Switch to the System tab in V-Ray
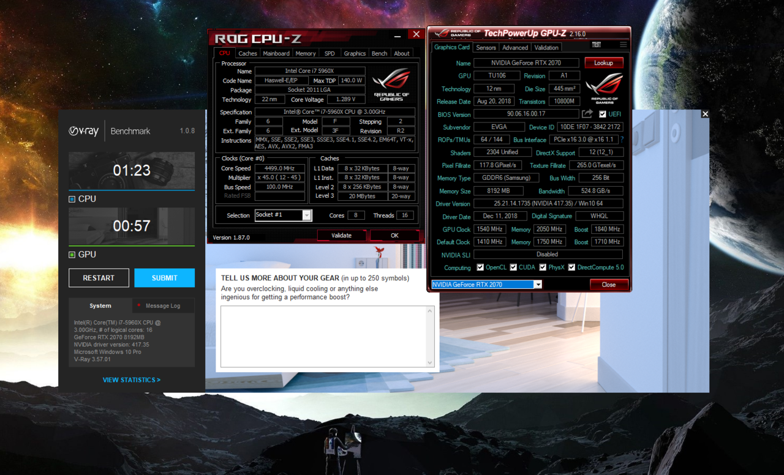This screenshot has height=475, width=784. (100, 305)
